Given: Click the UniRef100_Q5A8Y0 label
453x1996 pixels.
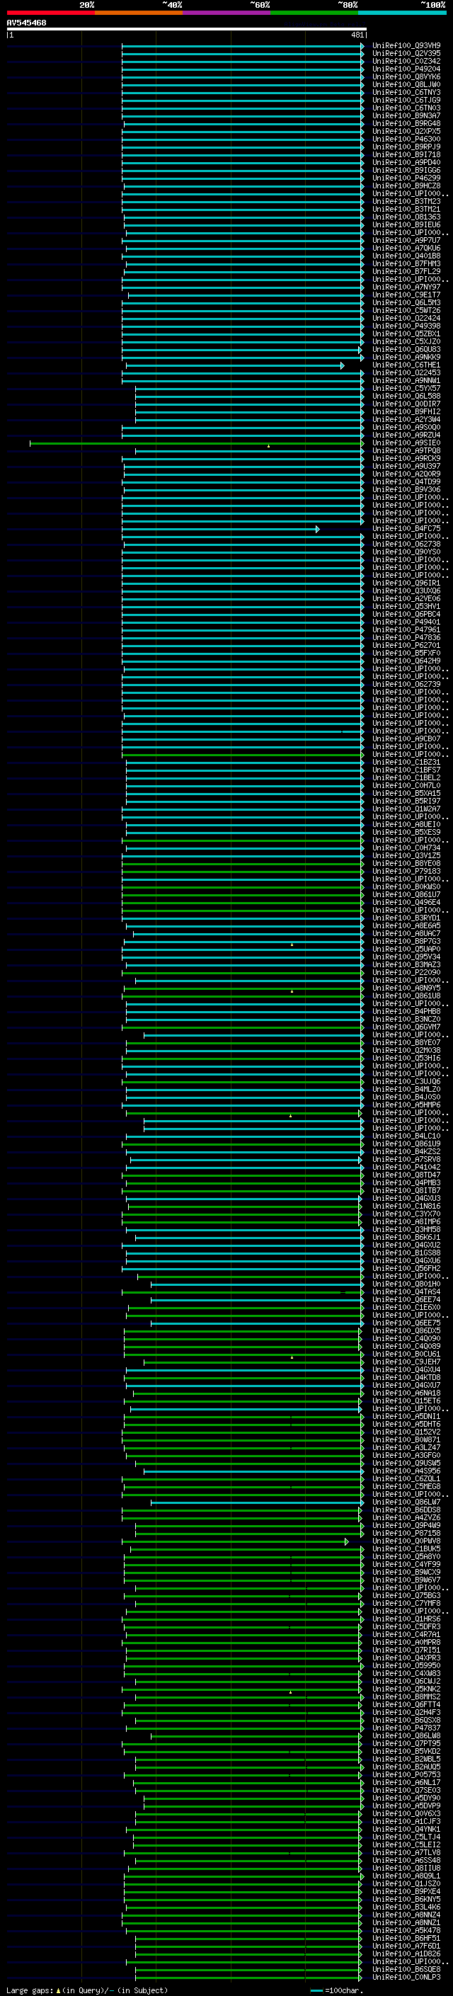Looking at the screenshot, I should coord(406,1557).
